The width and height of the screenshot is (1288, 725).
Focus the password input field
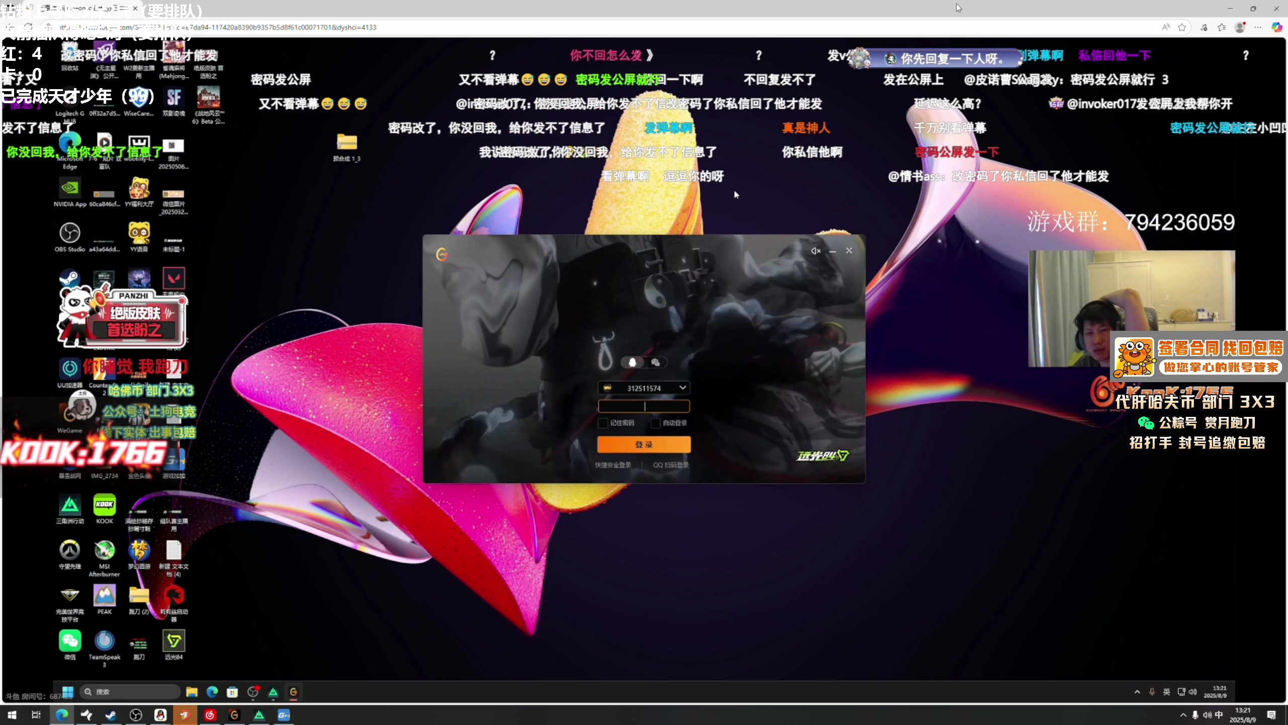643,406
